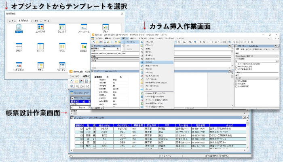
Task: Select the フリーフォーム template icon
Action: (x=84, y=27)
